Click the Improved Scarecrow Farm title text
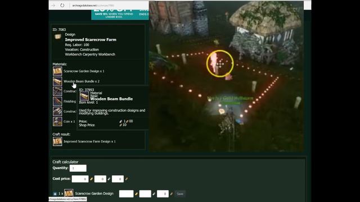 pyautogui.click(x=91, y=40)
